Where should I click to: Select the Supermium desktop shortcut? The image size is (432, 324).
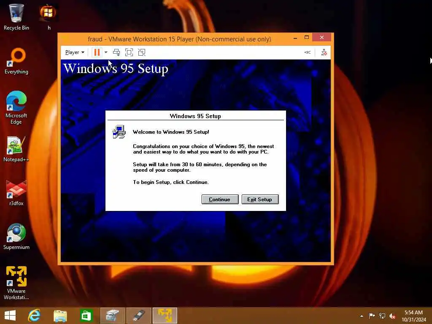coord(16,237)
